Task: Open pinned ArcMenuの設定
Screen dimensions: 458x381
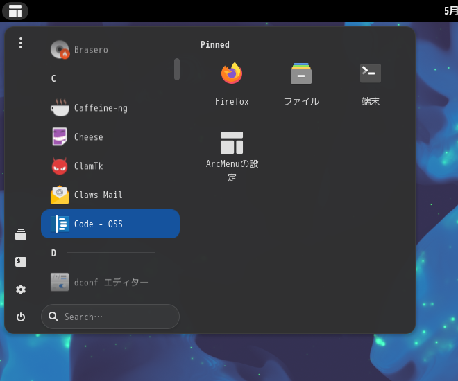Action: (x=232, y=143)
